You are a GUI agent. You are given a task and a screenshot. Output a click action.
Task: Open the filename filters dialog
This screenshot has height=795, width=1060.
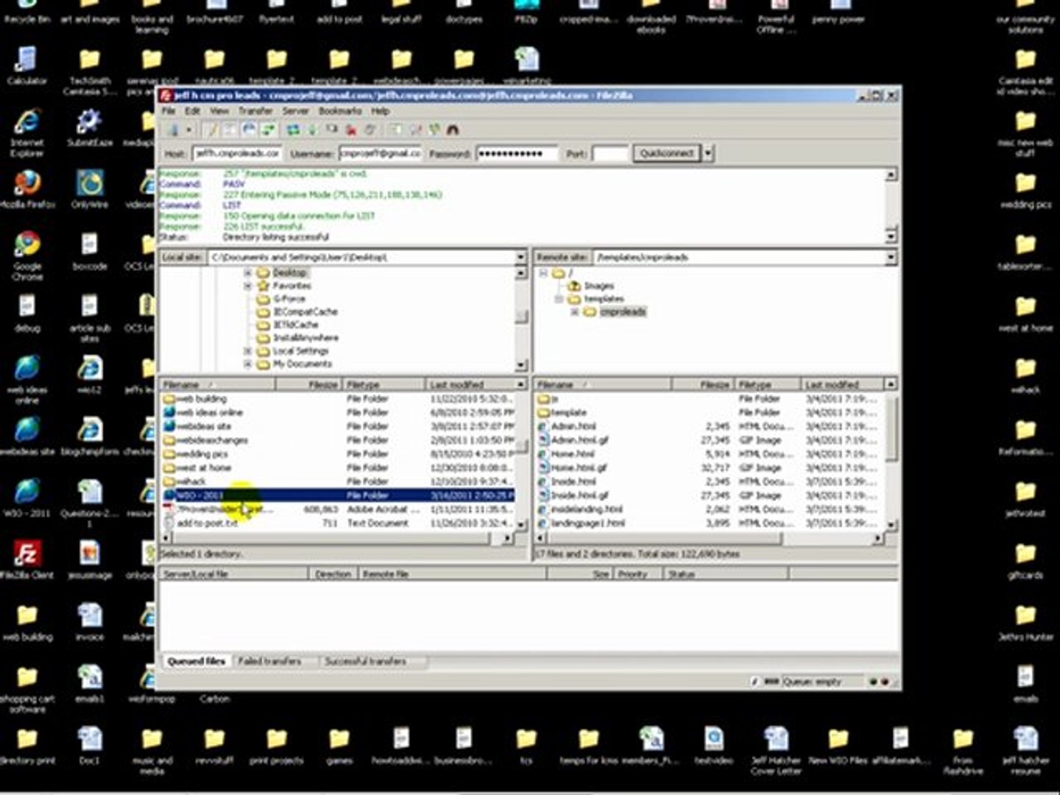[x=395, y=130]
